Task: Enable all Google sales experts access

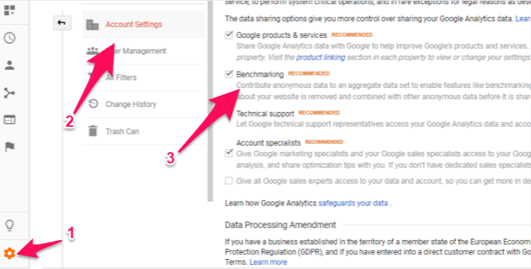Action: click(x=229, y=180)
